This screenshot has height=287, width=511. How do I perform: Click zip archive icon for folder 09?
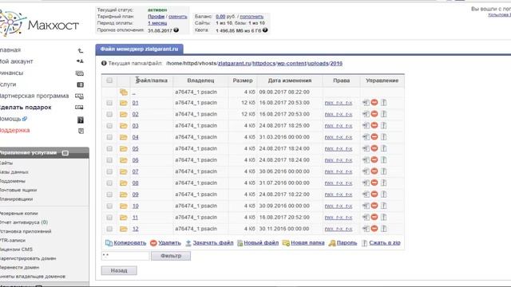[383, 195]
